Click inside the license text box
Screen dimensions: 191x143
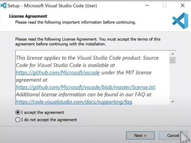[x=92, y=80]
